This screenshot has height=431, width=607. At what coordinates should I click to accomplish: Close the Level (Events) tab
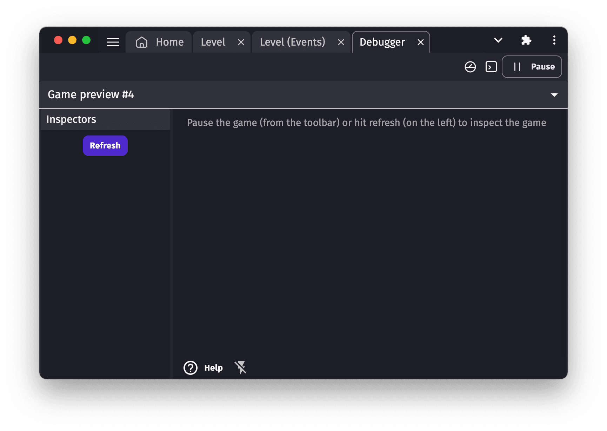341,42
